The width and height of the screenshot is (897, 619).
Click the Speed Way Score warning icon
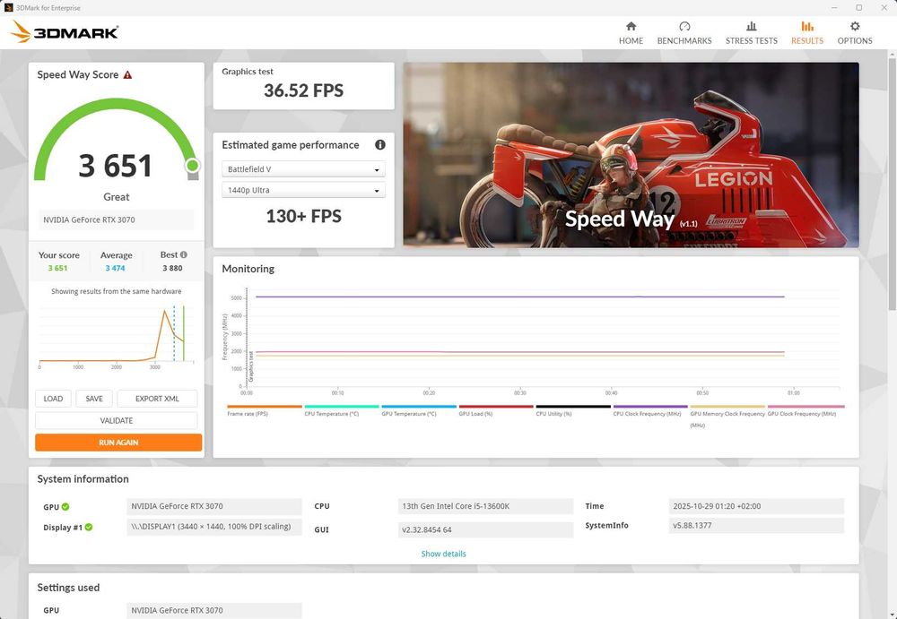[127, 75]
